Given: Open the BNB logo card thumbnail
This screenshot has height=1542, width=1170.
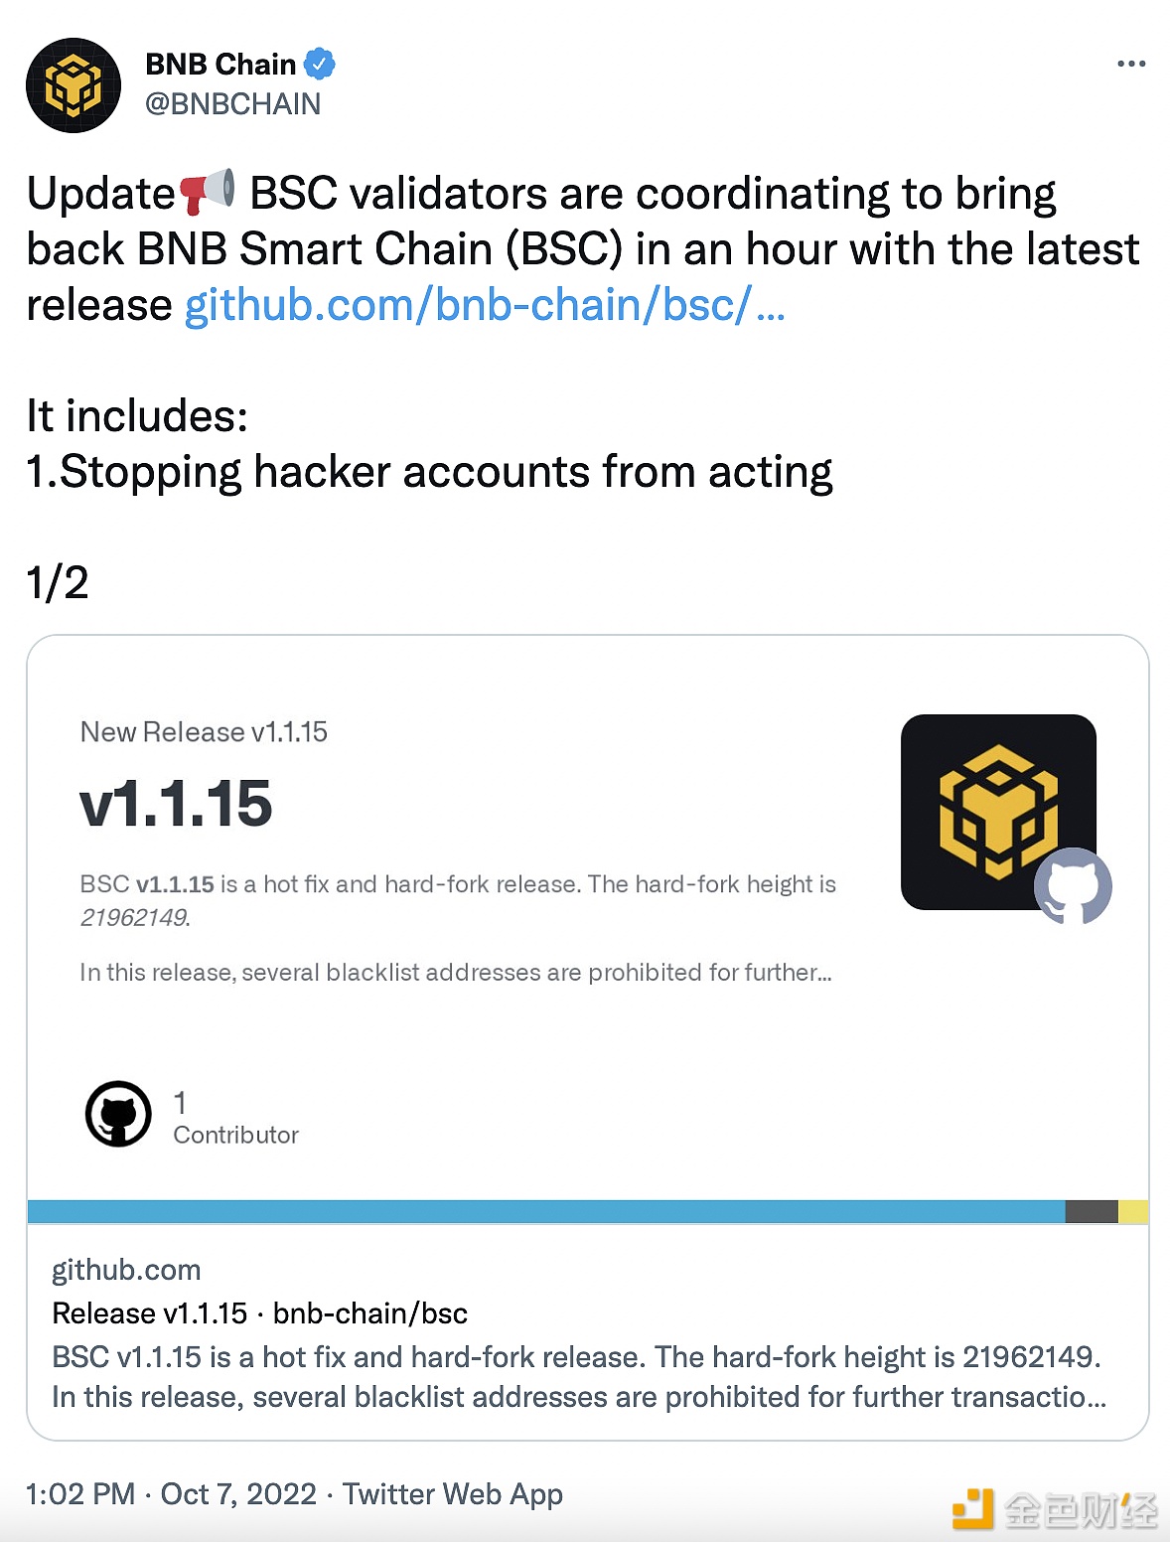Looking at the screenshot, I should coord(998,812).
